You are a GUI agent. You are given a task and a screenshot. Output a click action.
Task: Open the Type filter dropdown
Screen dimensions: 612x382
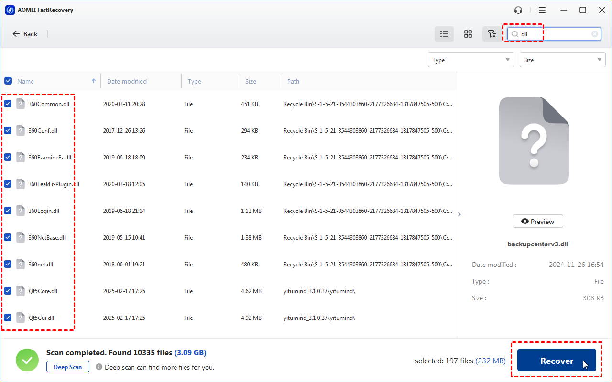click(471, 60)
